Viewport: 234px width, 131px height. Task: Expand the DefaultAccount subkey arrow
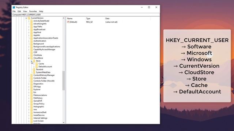(x=34, y=67)
